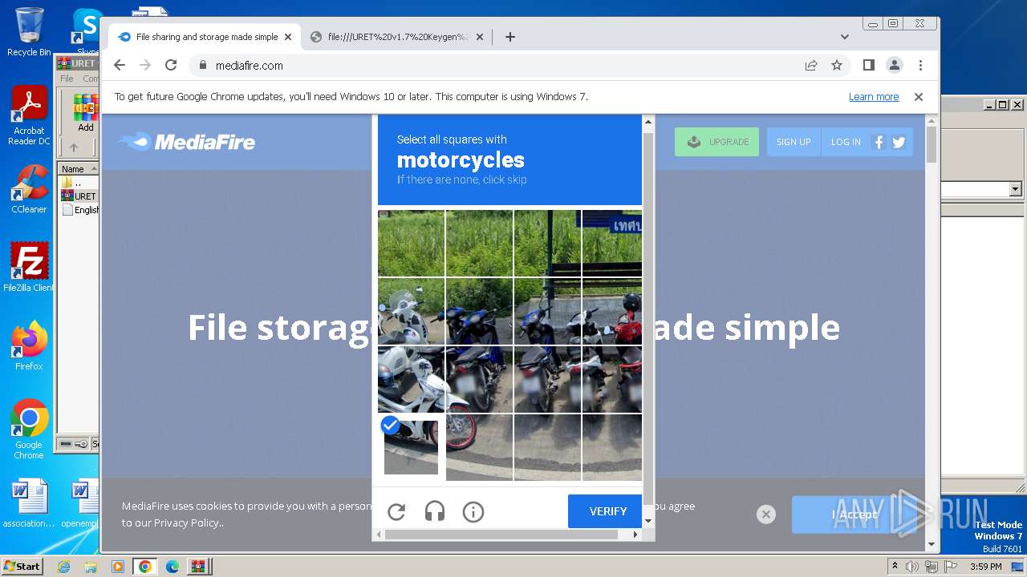Close the URET Keygen file tab
Image resolution: width=1027 pixels, height=577 pixels.
click(480, 37)
